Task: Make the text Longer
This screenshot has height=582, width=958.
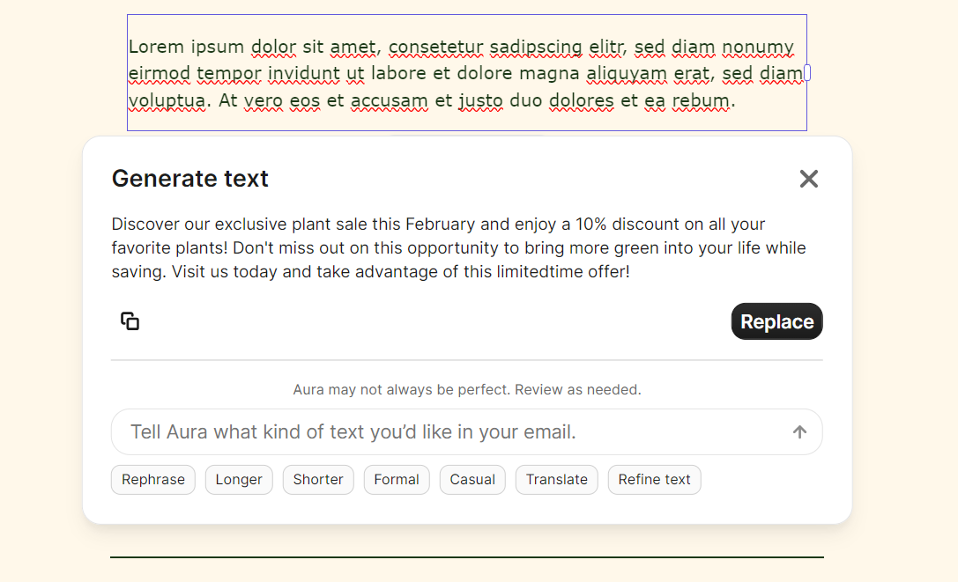Action: [239, 479]
